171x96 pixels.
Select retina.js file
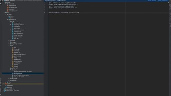pos(16,65)
